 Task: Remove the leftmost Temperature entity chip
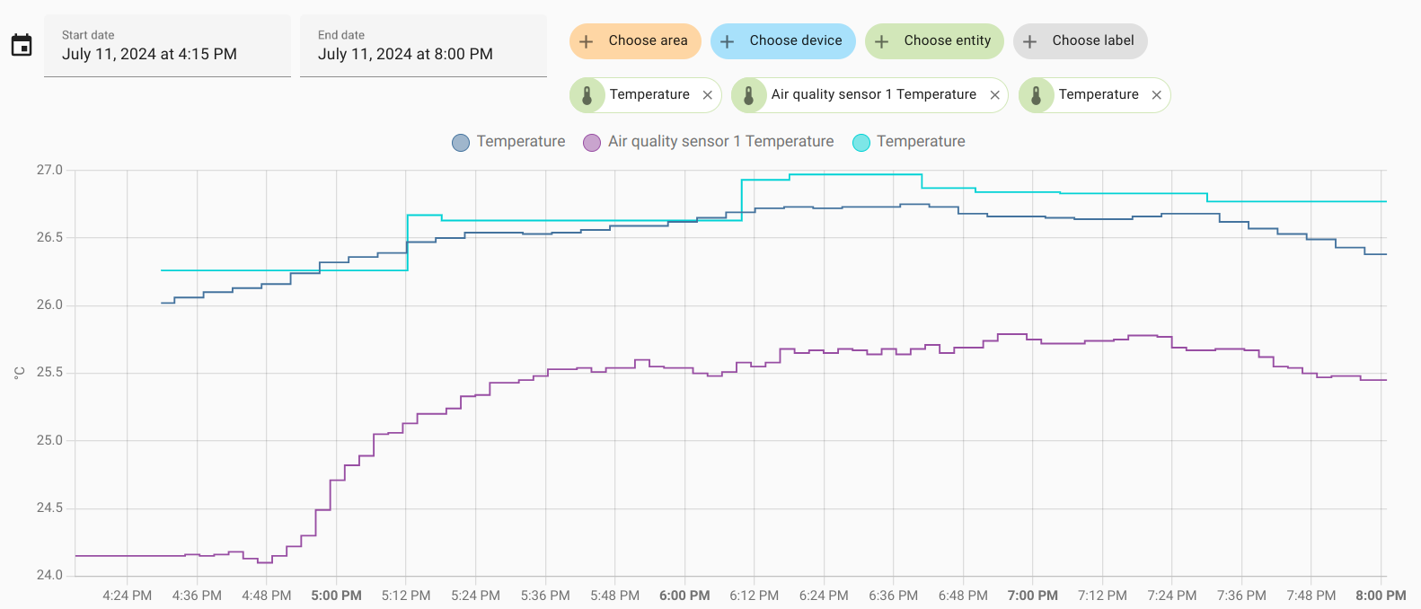(708, 95)
